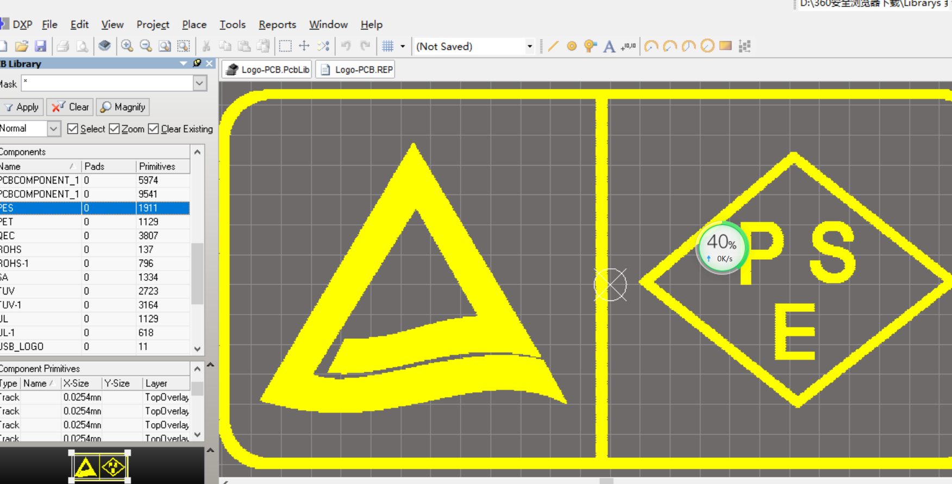Image resolution: width=952 pixels, height=484 pixels.
Task: Select the Place Coordinate tool
Action: [628, 46]
